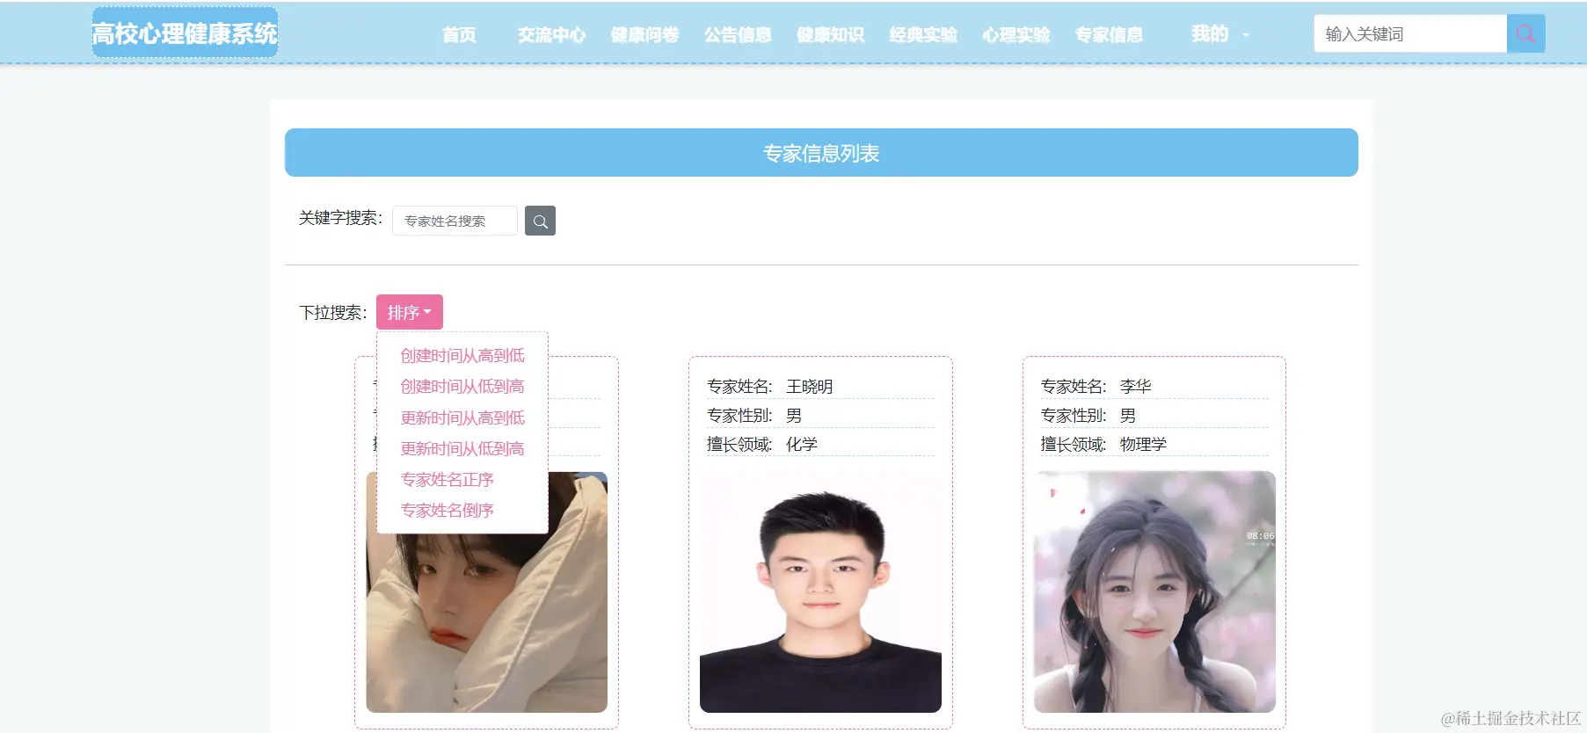Expand the 排序 dropdown button

tap(410, 312)
